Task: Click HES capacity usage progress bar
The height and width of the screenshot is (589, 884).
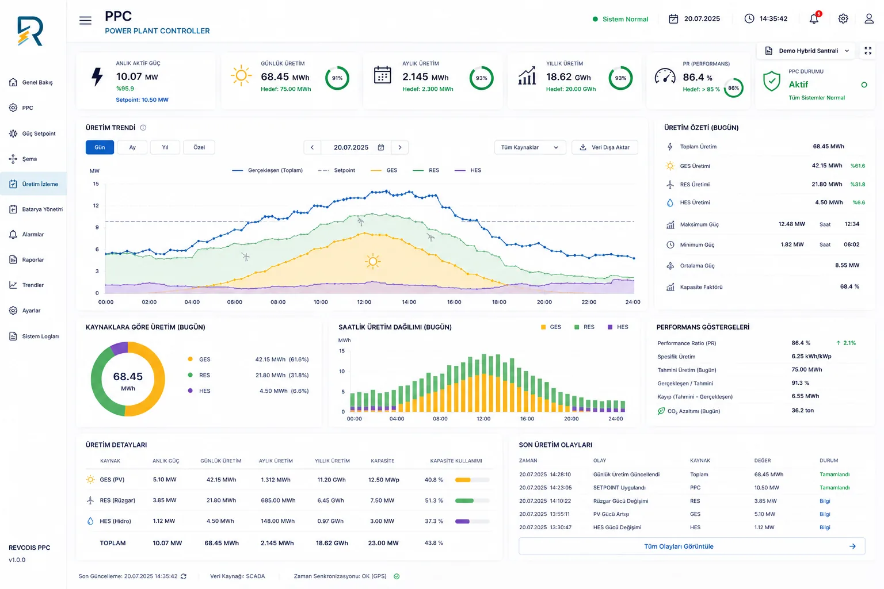Action: click(x=472, y=521)
